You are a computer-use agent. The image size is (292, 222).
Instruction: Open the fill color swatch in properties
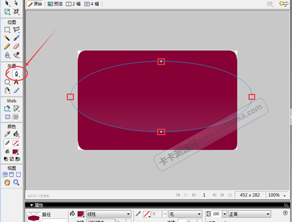pos(81,214)
